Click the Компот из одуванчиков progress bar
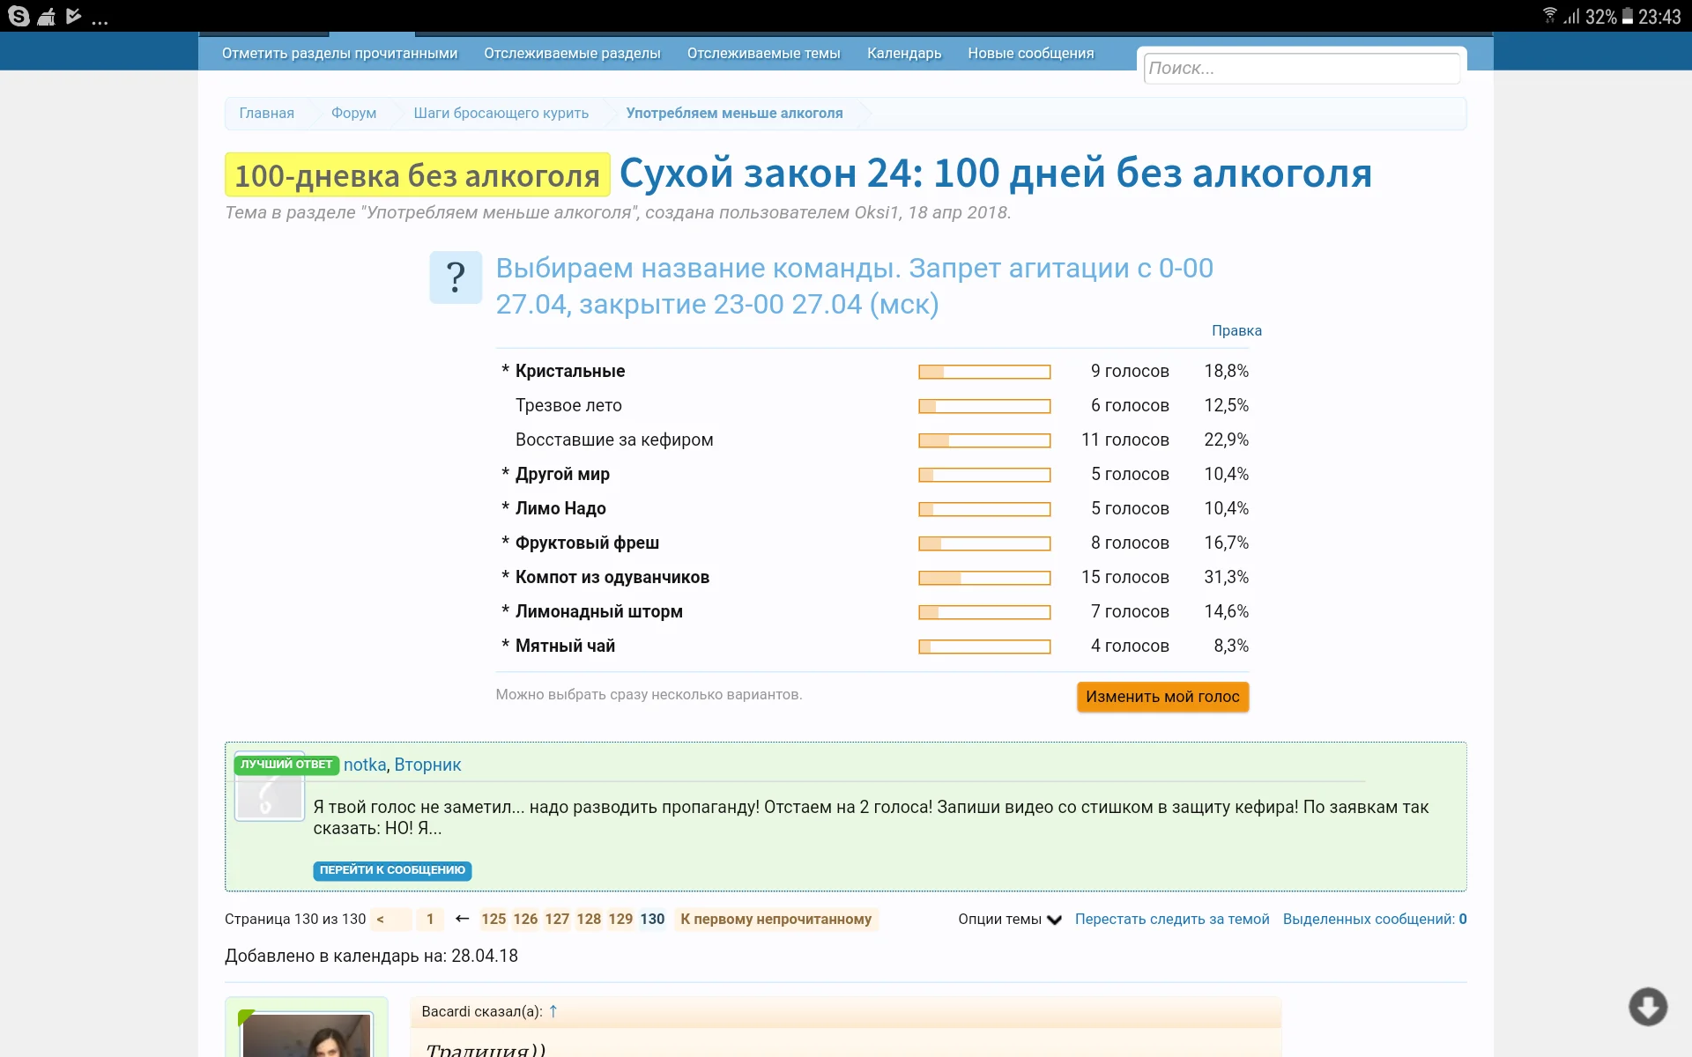Screen dimensions: 1692x1057 point(985,577)
